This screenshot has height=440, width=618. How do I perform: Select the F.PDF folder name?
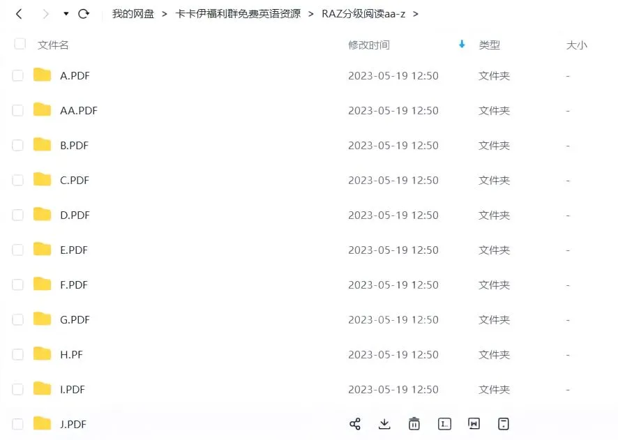[x=74, y=285]
